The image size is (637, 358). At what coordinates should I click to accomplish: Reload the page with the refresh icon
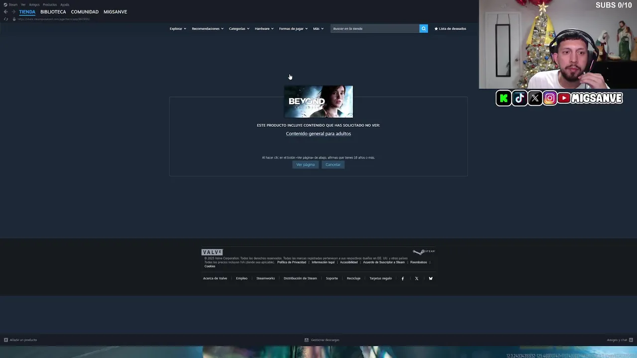[x=5, y=19]
